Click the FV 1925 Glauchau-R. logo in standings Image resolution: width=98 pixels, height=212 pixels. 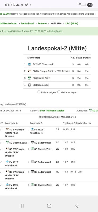coord(29,64)
